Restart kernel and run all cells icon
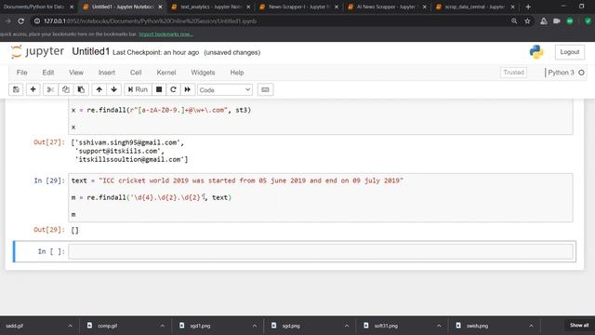Screen dimensions: 595x335 tap(188, 89)
